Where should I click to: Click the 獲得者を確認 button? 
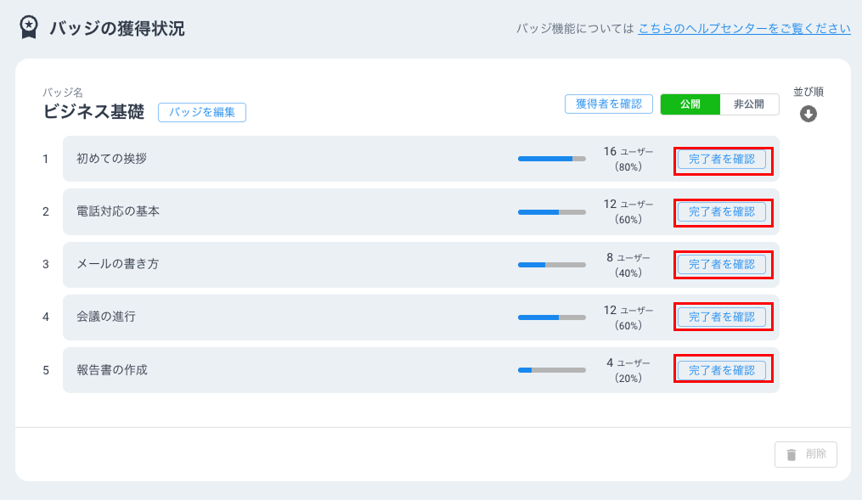click(x=609, y=104)
